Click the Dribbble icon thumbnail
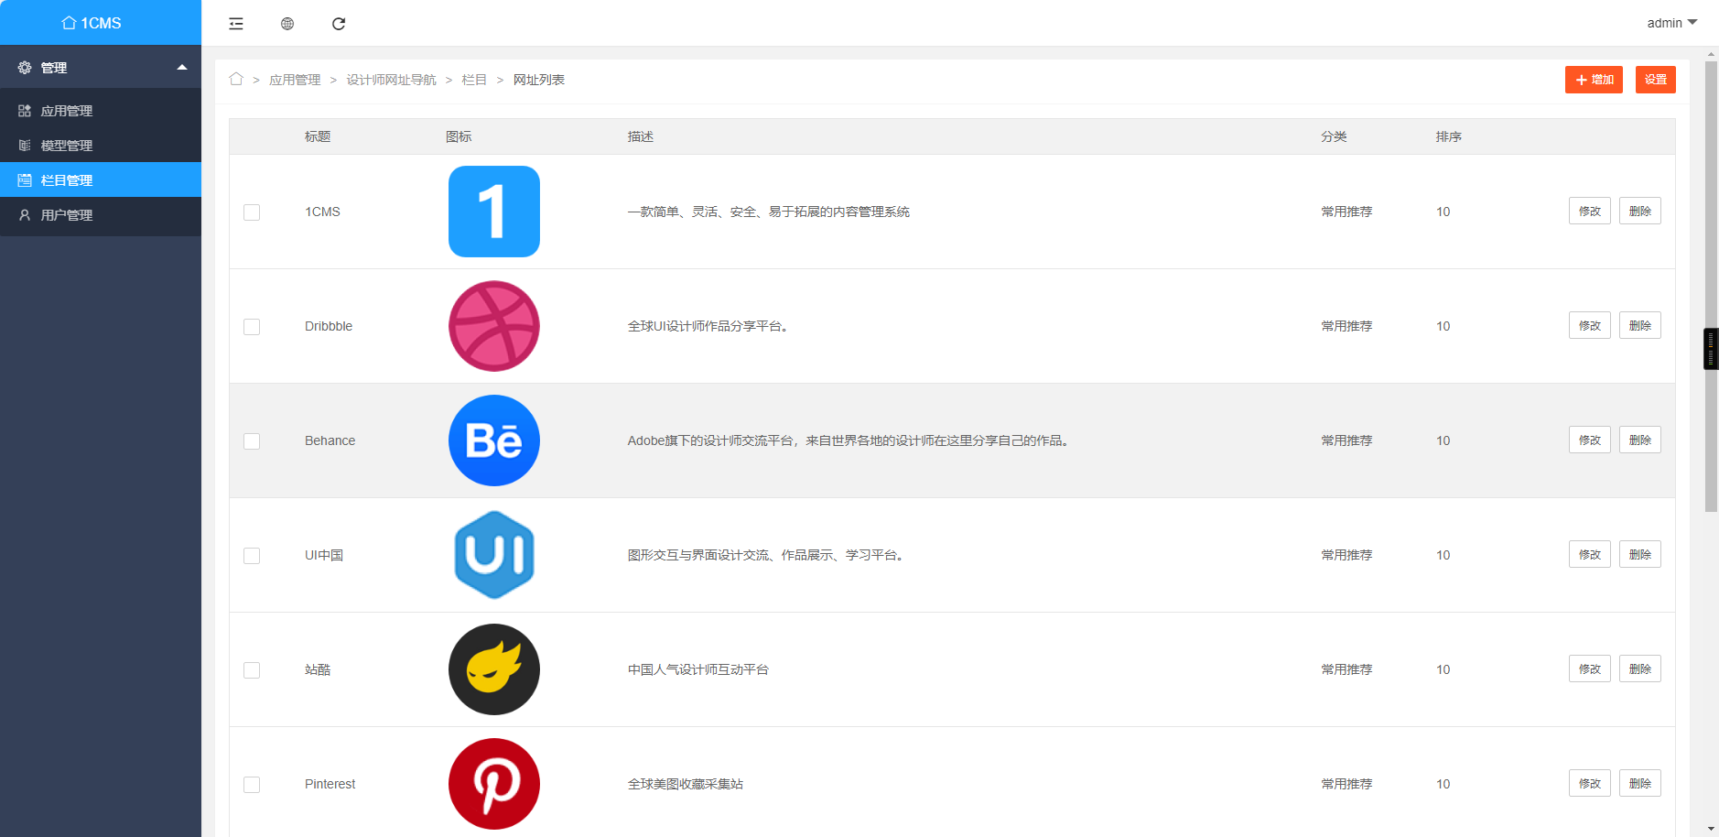Viewport: 1719px width, 837px height. coord(493,326)
